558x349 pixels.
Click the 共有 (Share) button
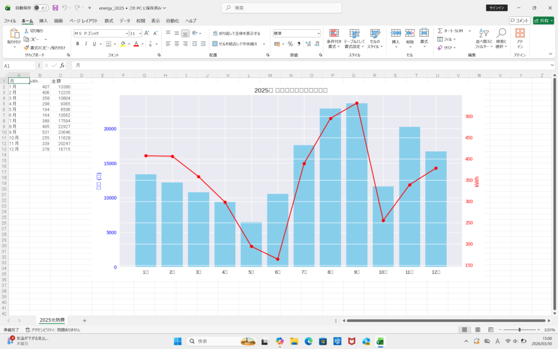tap(543, 21)
